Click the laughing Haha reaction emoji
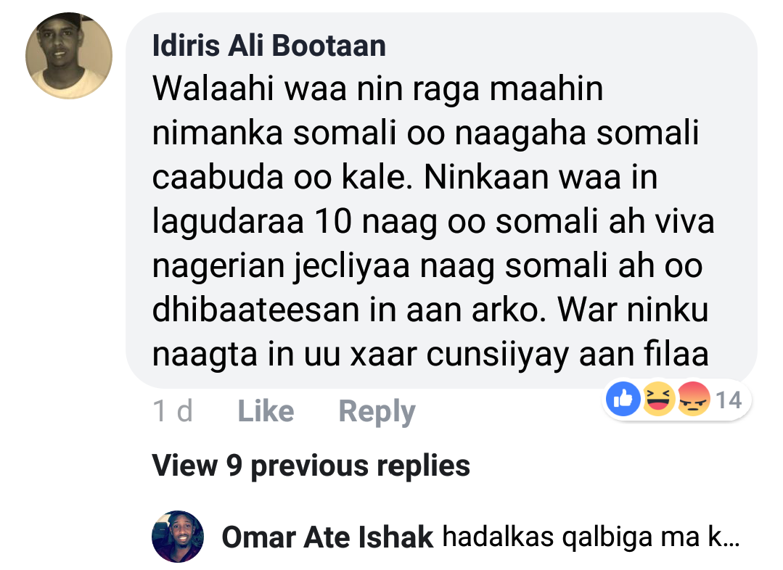Screen dimensions: 783x570 coord(658,399)
